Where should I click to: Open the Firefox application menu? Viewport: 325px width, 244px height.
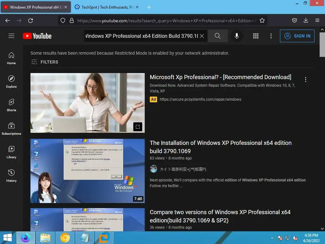pyautogui.click(x=317, y=21)
